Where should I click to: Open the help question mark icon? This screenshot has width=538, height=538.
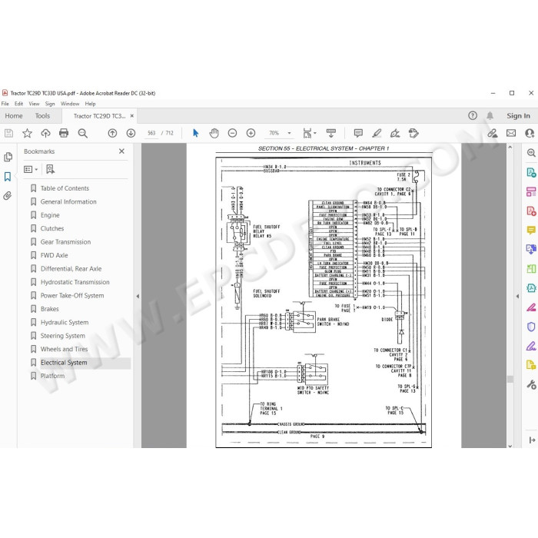point(473,115)
